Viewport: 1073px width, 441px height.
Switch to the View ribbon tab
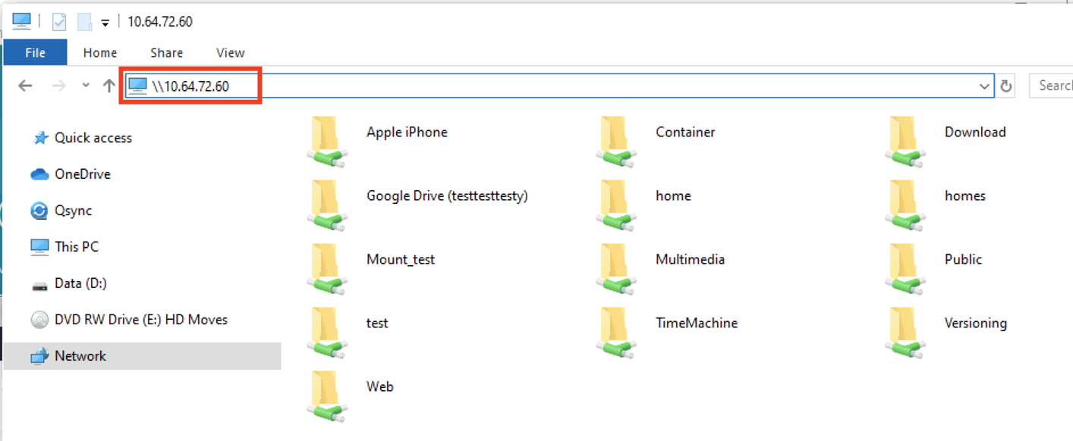click(x=230, y=52)
